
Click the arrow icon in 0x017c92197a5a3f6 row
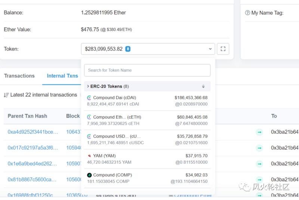259,148
